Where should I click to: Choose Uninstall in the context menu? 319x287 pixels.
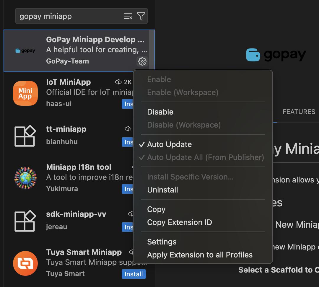(162, 190)
